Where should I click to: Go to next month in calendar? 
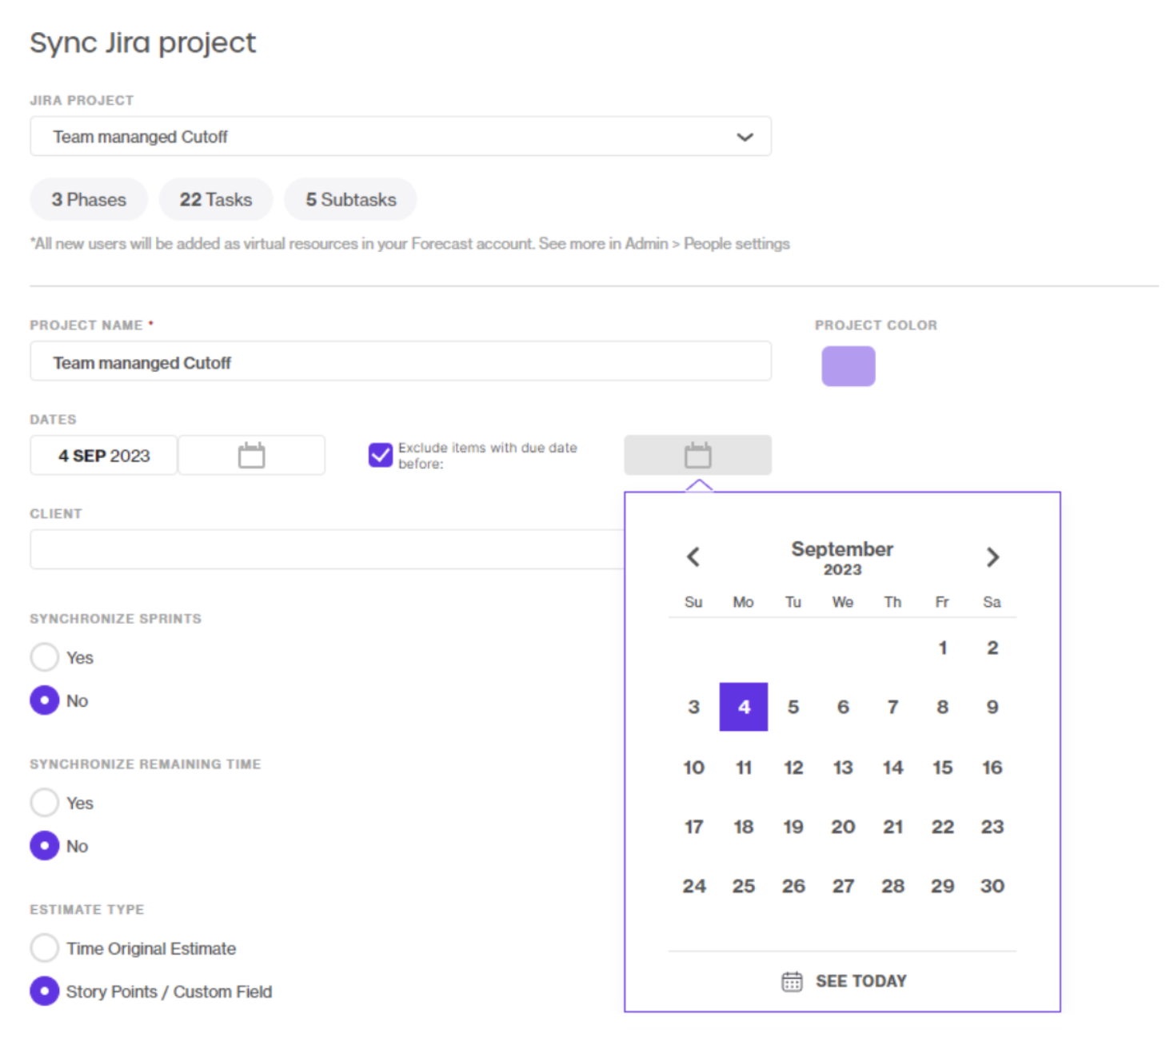[992, 556]
